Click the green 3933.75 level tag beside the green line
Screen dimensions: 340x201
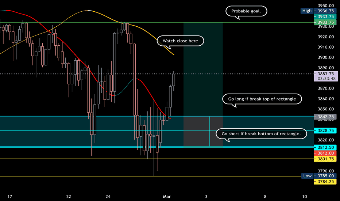point(325,22)
